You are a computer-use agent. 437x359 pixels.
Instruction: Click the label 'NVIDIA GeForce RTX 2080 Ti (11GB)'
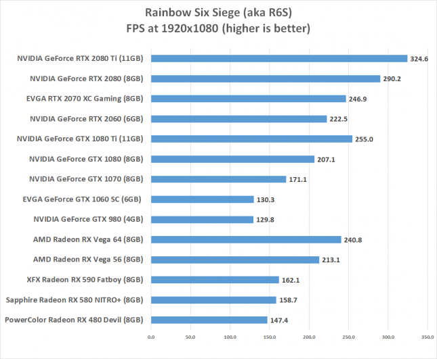[80, 59]
